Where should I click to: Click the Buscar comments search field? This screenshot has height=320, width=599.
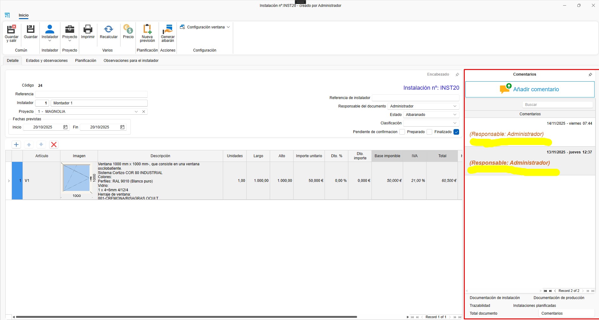coord(557,105)
